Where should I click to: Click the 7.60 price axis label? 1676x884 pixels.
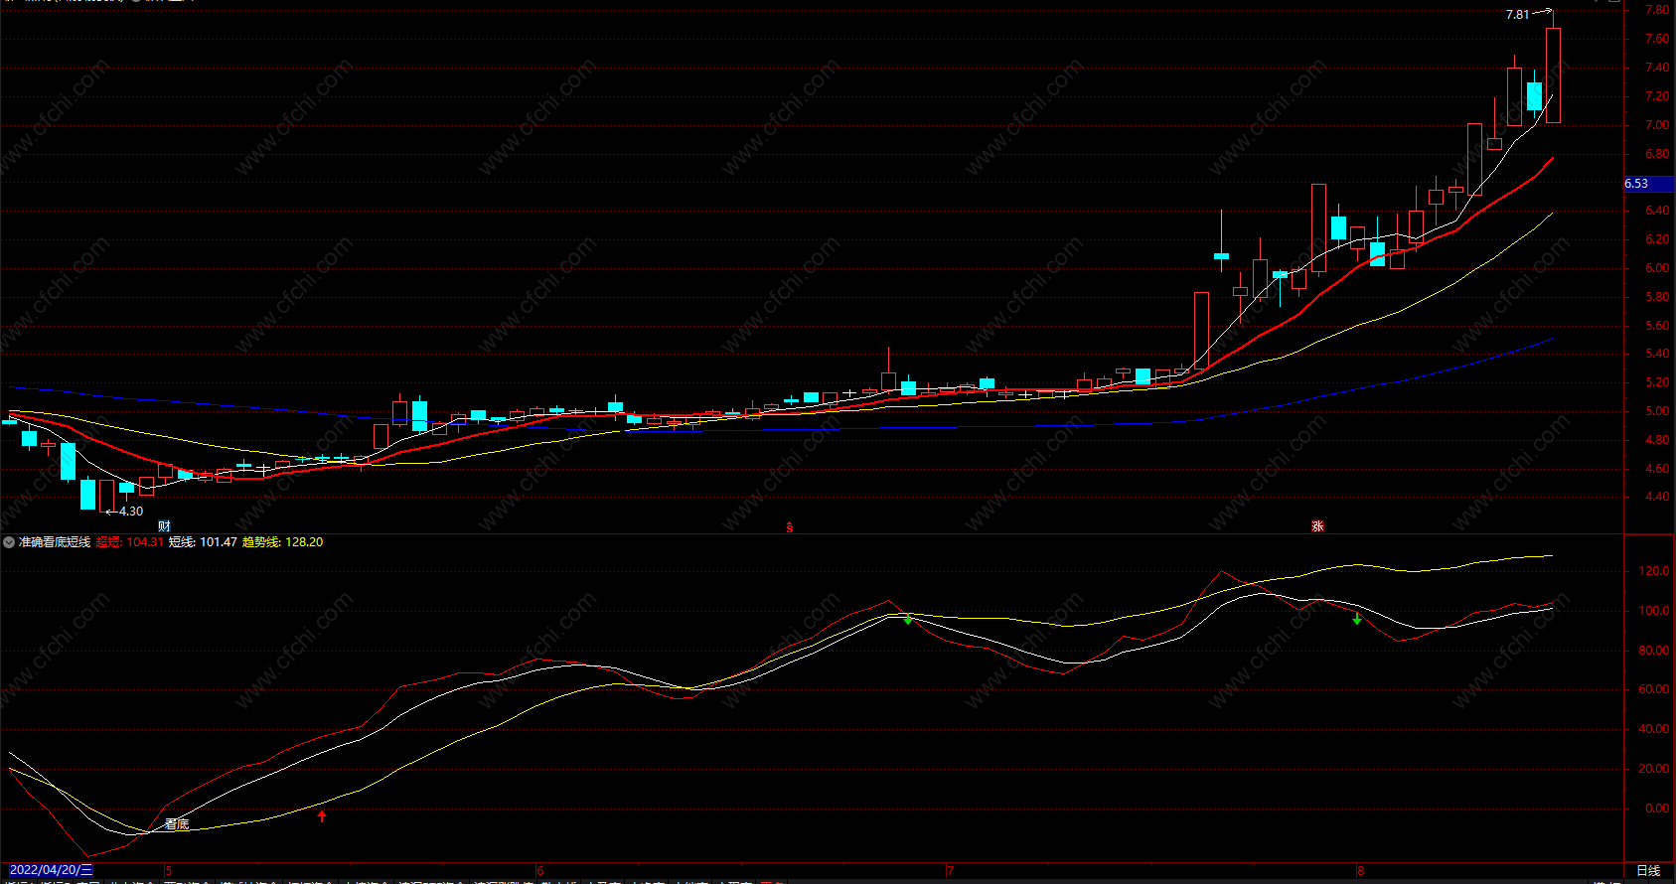[1657, 39]
